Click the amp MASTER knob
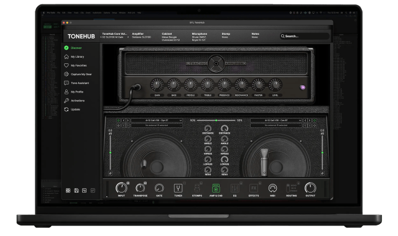Viewport: 398px width, 236px height. coord(258,85)
